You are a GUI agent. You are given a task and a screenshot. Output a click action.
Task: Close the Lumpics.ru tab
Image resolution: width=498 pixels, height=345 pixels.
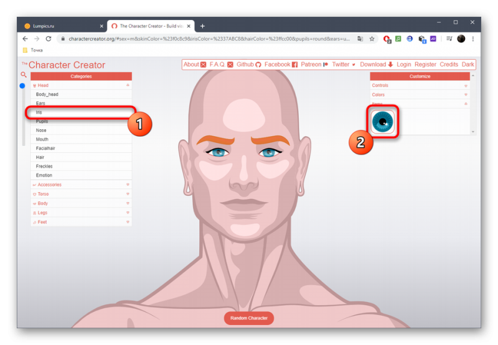[101, 26]
